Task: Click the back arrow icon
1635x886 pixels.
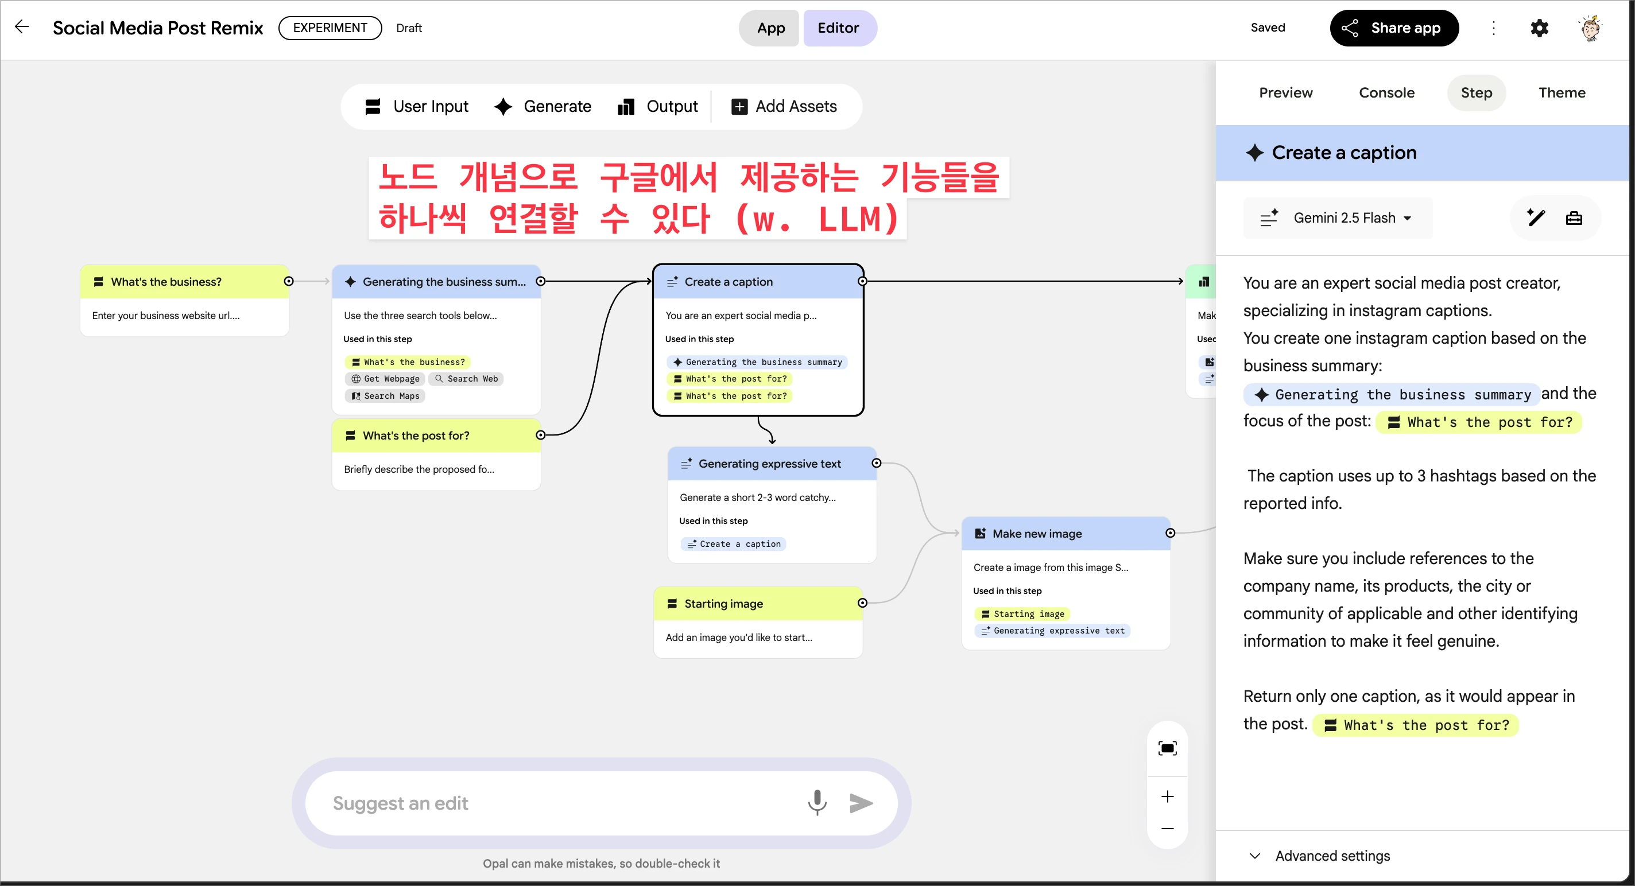Action: coord(22,28)
